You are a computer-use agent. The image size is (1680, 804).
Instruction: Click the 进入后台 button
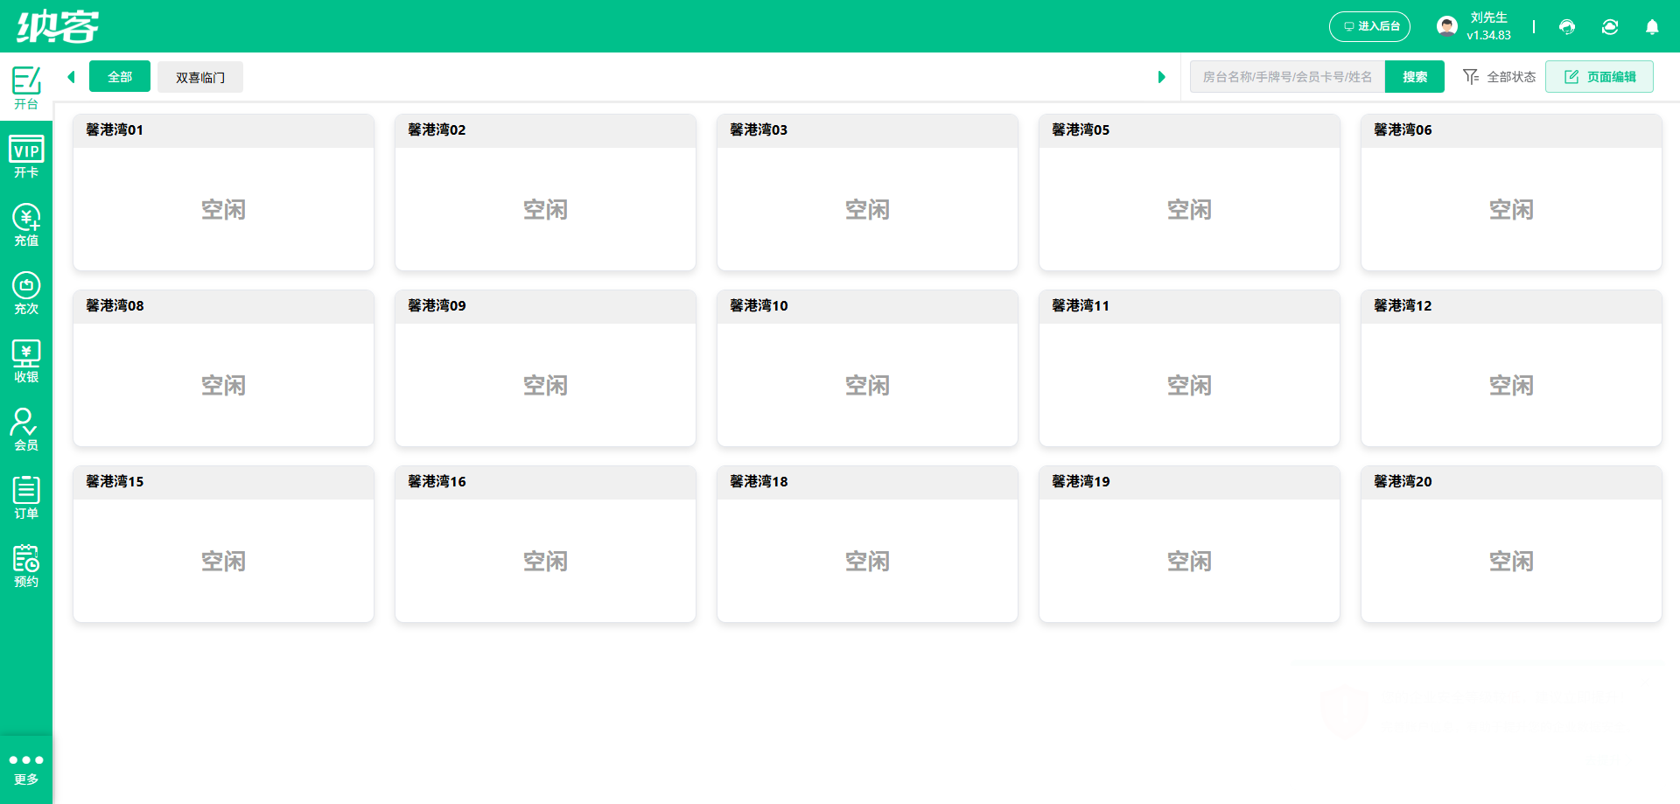pyautogui.click(x=1370, y=26)
